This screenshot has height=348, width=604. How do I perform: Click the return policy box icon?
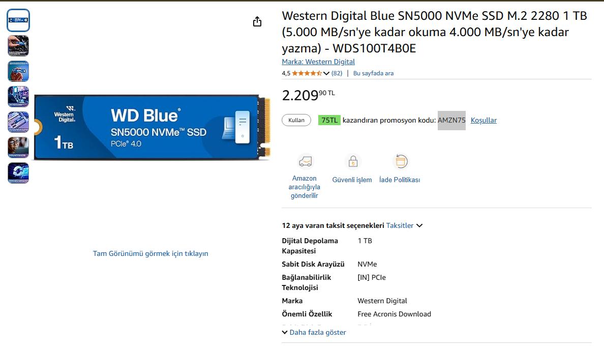401,162
